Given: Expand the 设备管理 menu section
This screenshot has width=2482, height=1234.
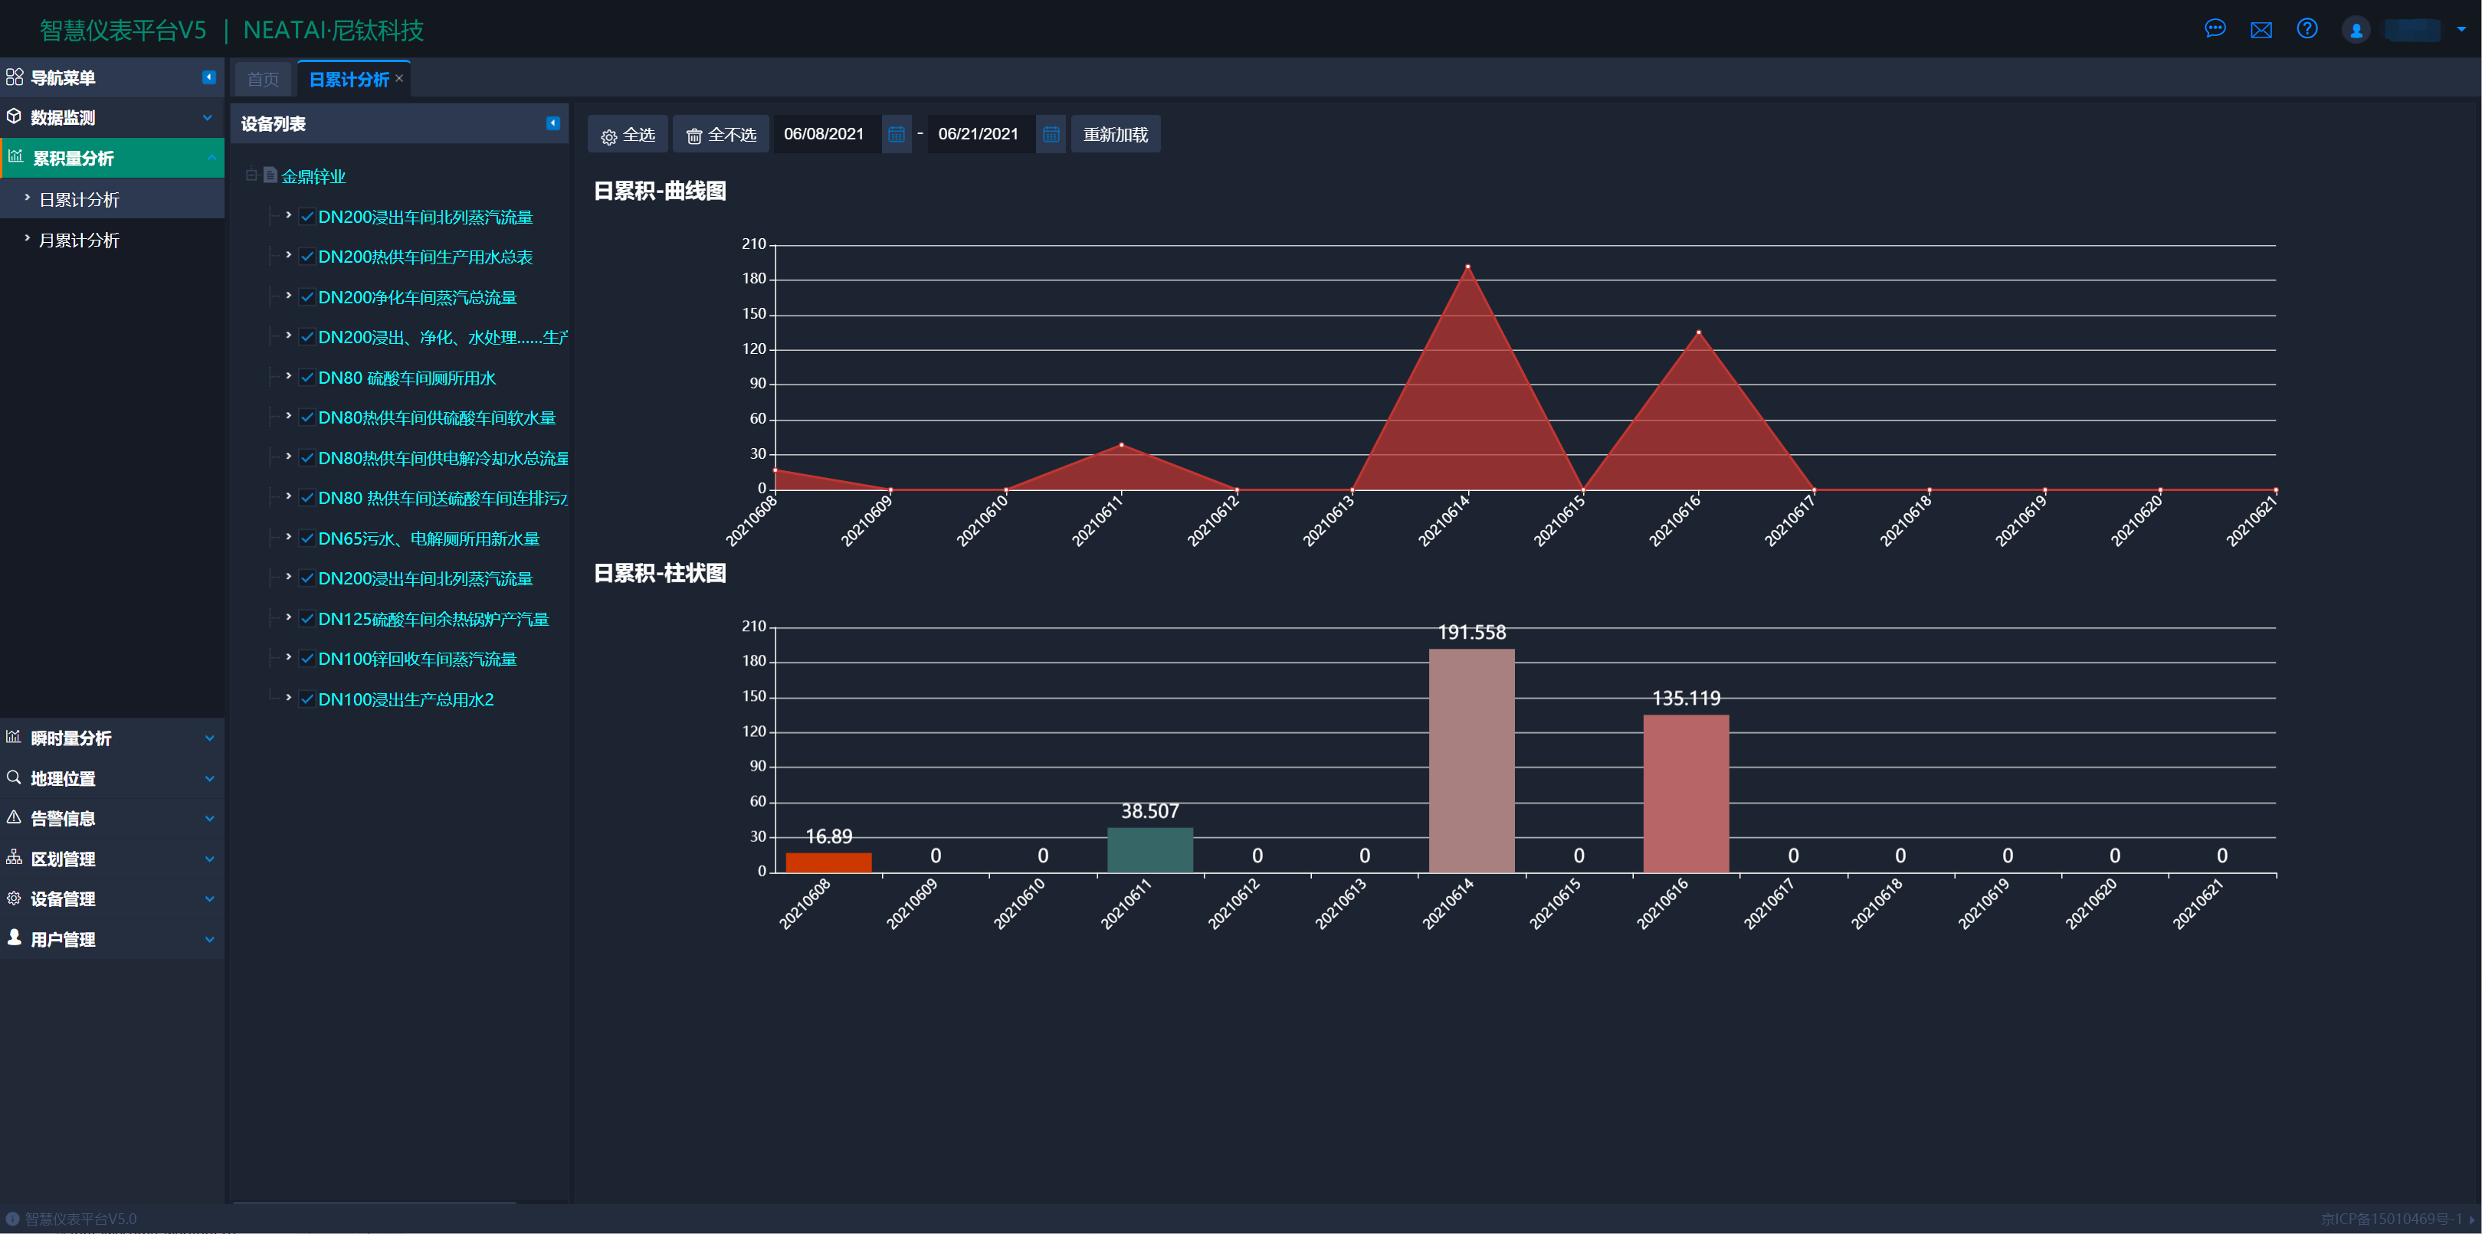Looking at the screenshot, I should [209, 898].
